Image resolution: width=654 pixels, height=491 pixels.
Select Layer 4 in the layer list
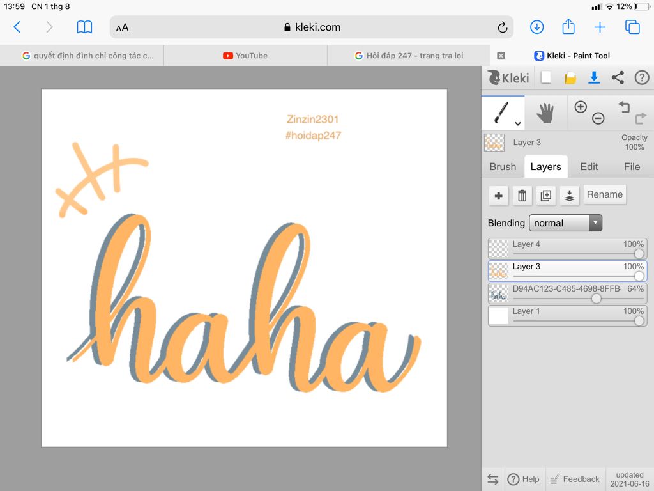(567, 249)
